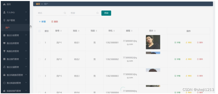The image size is (218, 94).
Task: Click the 购票信息管理 sidebar icon
Action: coord(4,51)
